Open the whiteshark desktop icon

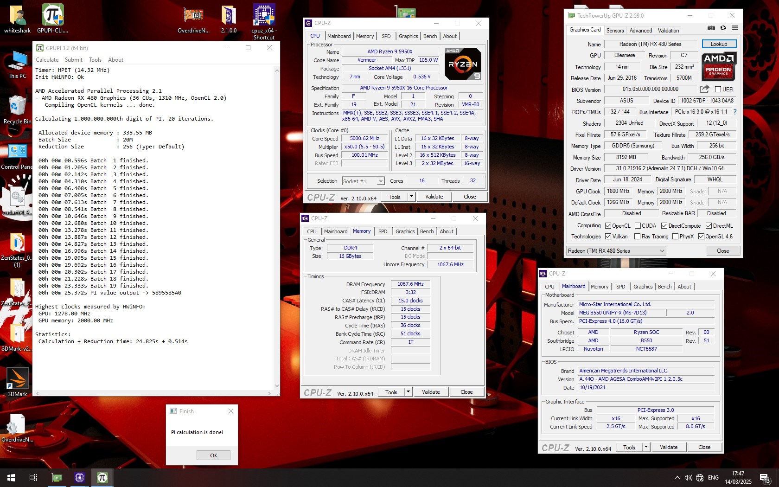17,19
